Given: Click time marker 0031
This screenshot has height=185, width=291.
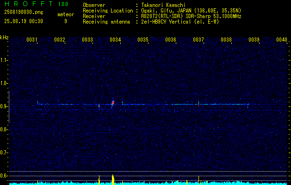Looking at the screenshot, I should pyautogui.click(x=32, y=40).
